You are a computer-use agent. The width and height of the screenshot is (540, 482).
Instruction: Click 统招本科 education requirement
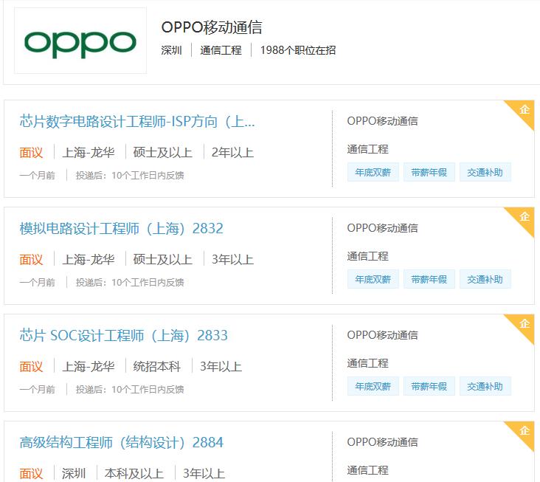(x=156, y=367)
